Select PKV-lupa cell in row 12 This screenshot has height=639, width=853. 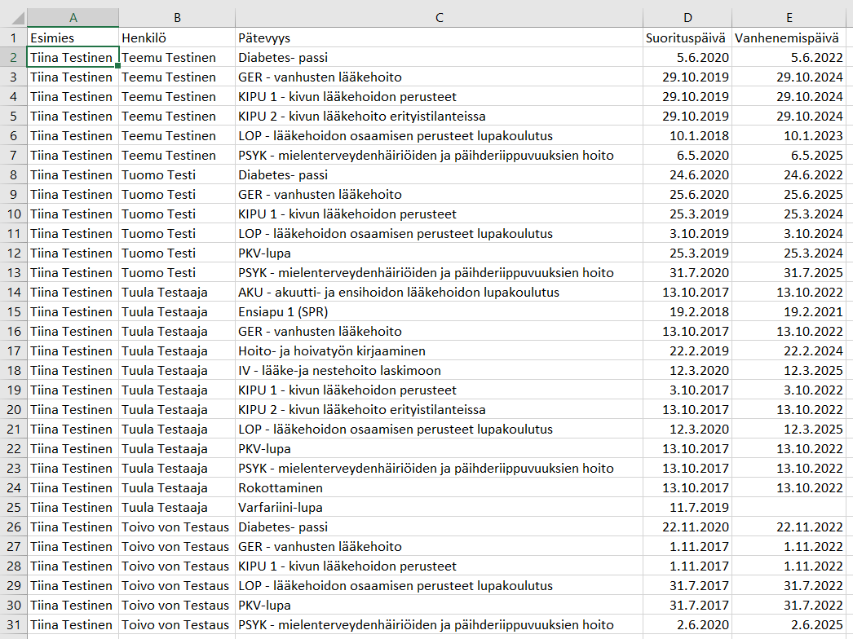[439, 253]
